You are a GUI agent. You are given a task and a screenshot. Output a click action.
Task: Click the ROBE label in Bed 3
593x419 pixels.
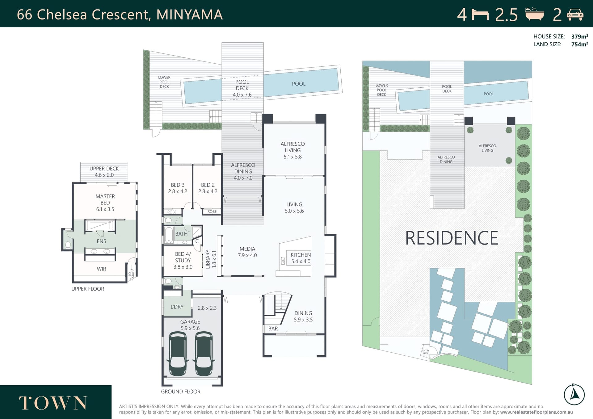point(172,212)
